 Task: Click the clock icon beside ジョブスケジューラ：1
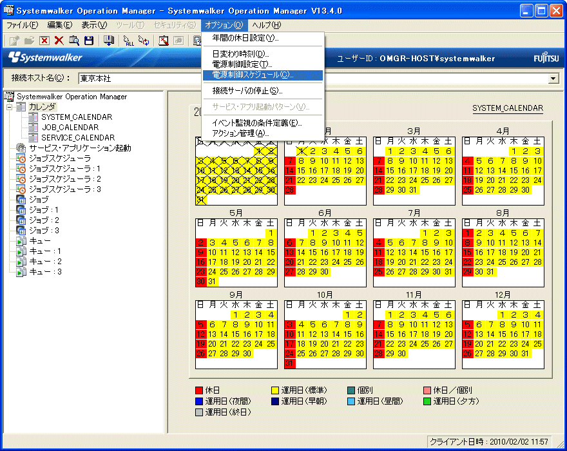point(21,169)
